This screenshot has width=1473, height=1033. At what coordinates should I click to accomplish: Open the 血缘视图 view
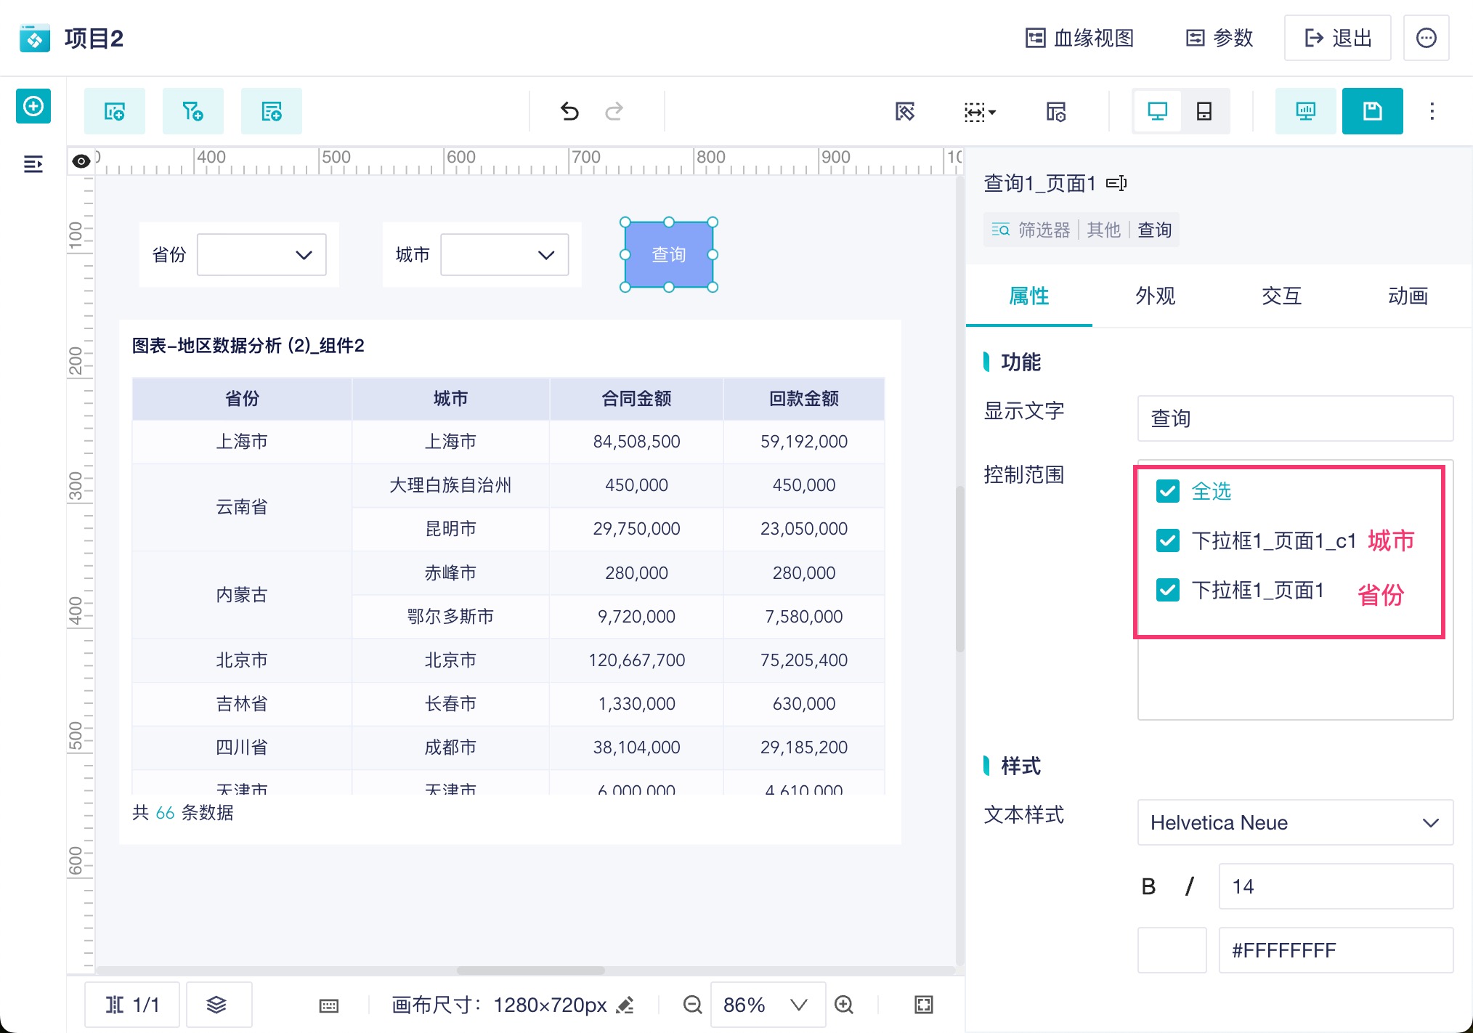click(x=1080, y=38)
